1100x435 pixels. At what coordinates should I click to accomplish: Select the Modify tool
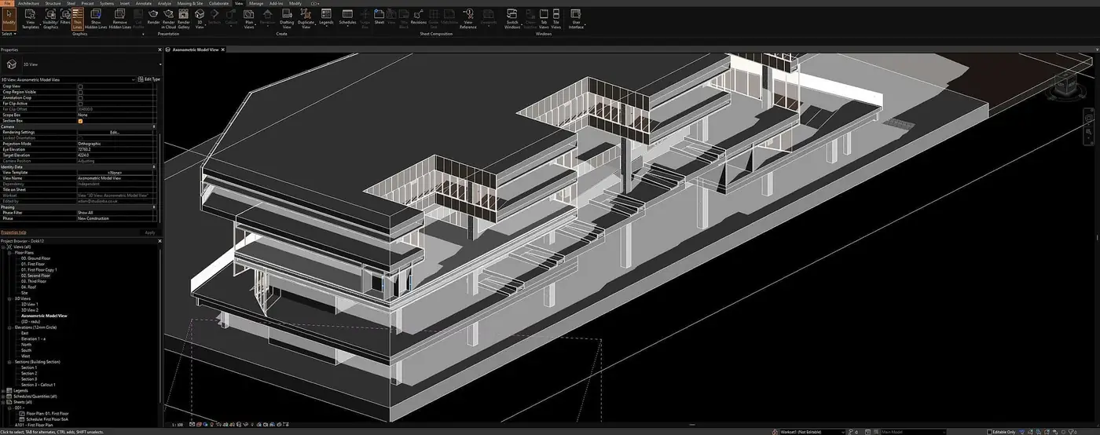pos(9,19)
